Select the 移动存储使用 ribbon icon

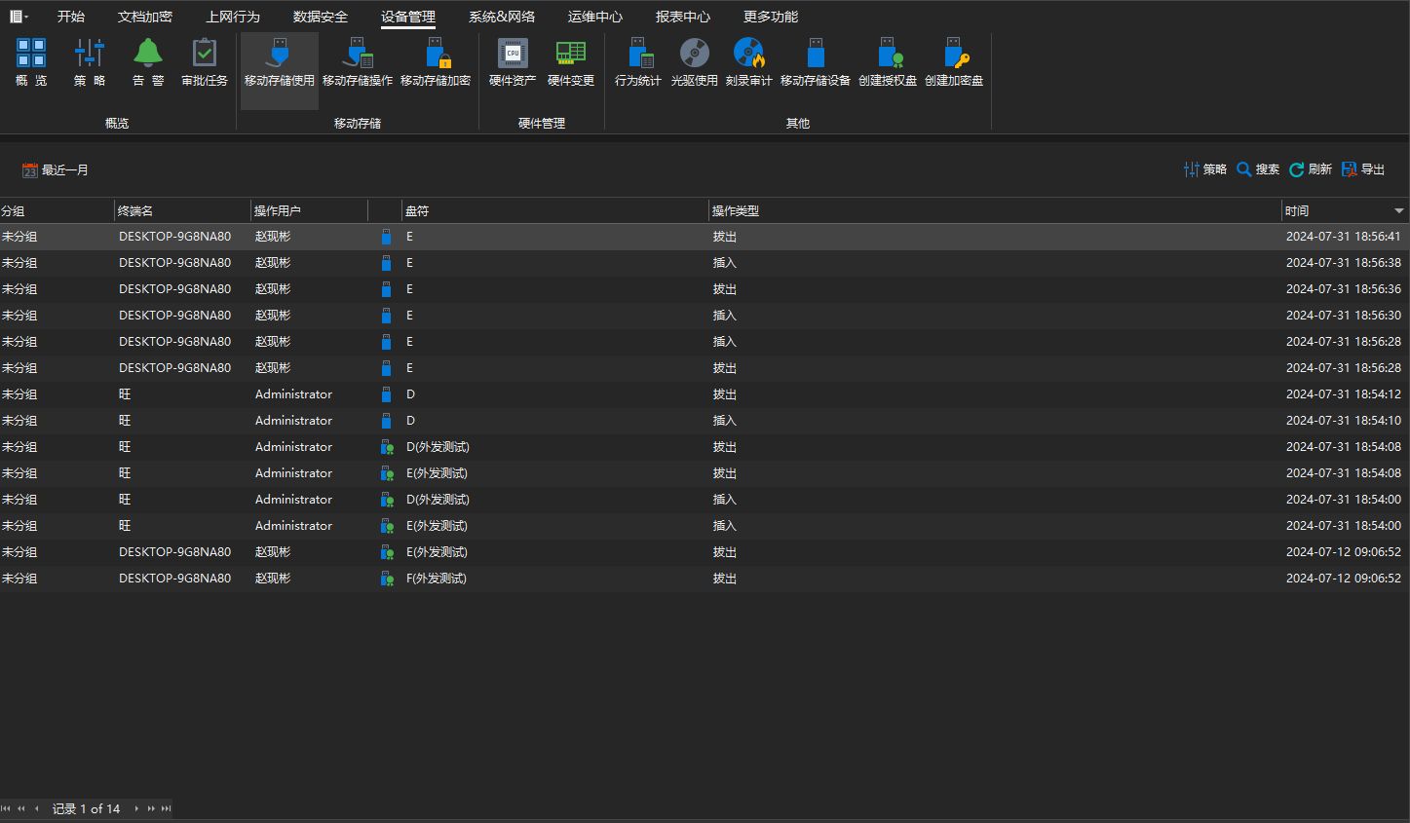click(280, 53)
